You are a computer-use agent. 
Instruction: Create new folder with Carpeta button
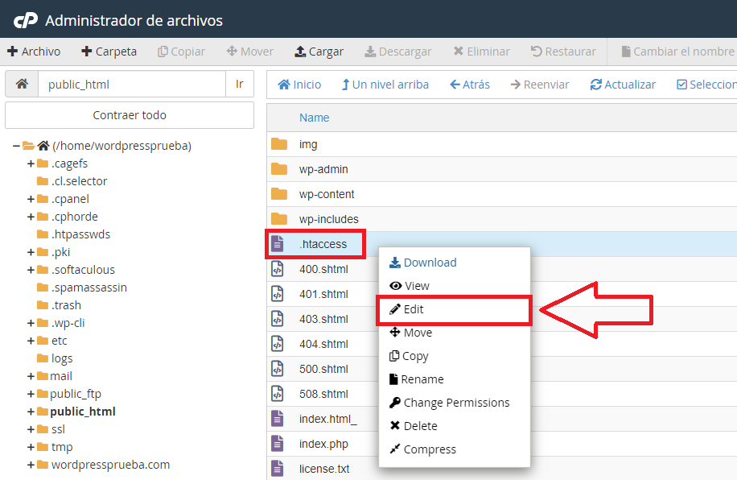click(x=109, y=52)
